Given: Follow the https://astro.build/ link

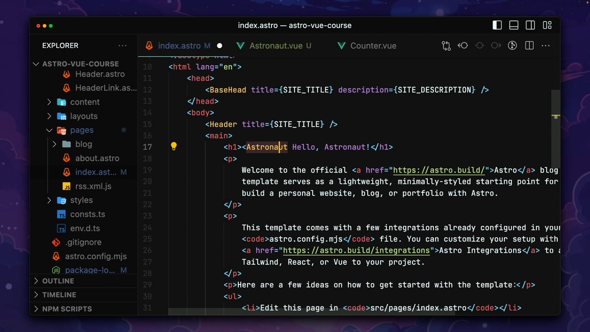Looking at the screenshot, I should [x=439, y=170].
